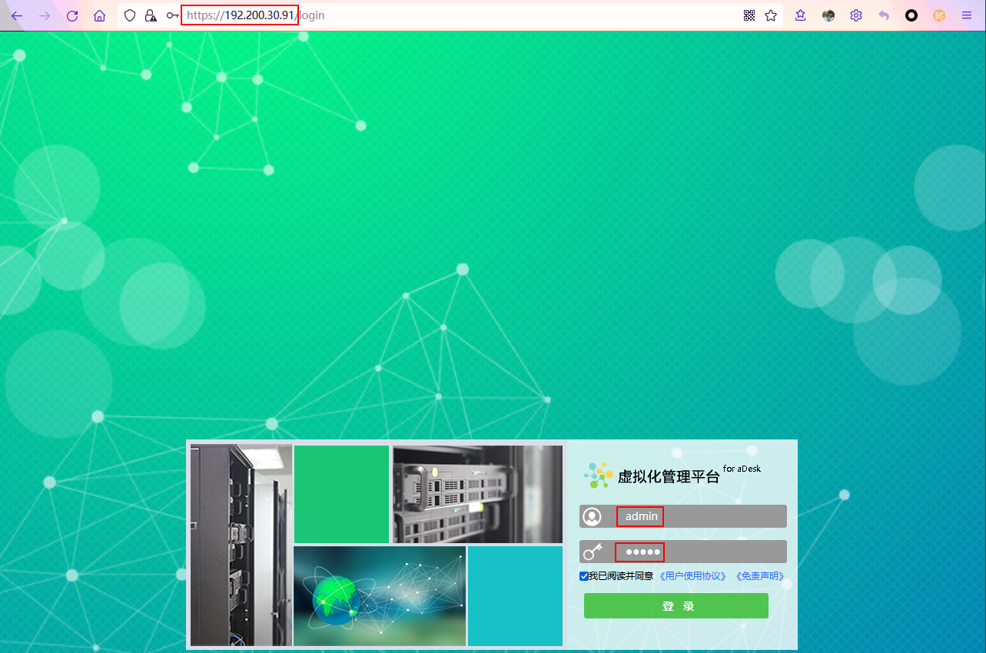Go to the browser home page
Image resolution: width=986 pixels, height=653 pixels.
pyautogui.click(x=99, y=15)
